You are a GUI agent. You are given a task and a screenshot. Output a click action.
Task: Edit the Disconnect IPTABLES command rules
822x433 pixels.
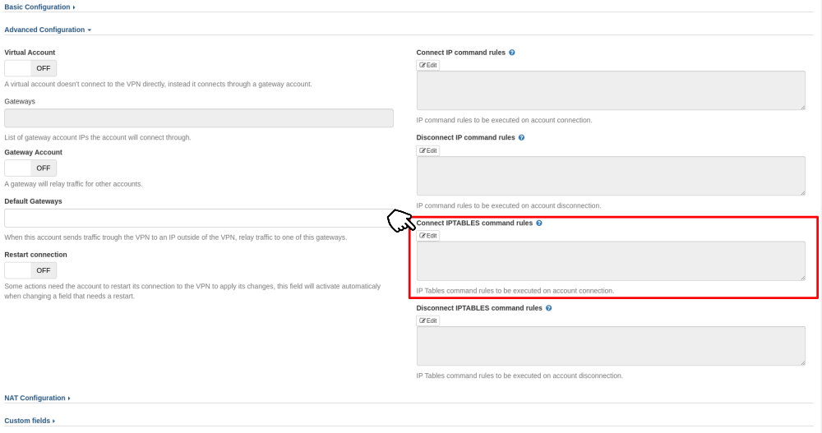pos(428,320)
